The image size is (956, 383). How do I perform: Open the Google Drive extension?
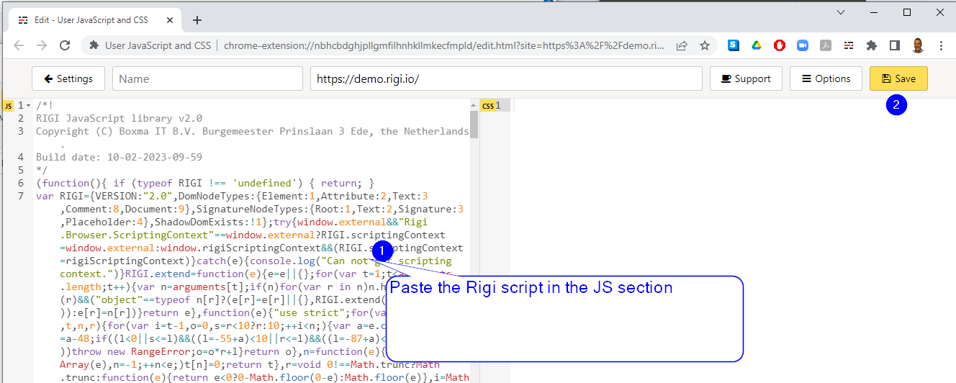coord(757,45)
